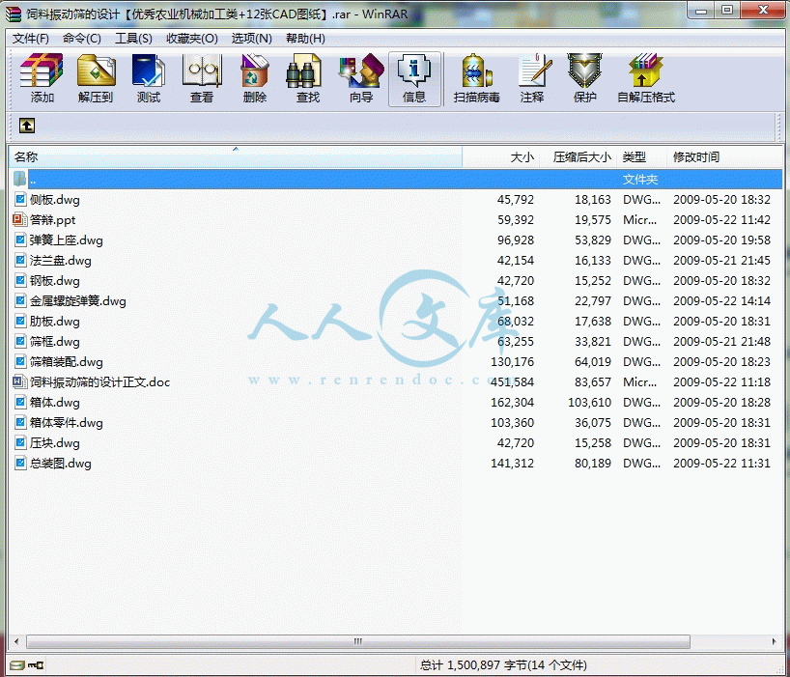Click the WinRAR title bar icon
790x677 pixels.
pyautogui.click(x=14, y=14)
